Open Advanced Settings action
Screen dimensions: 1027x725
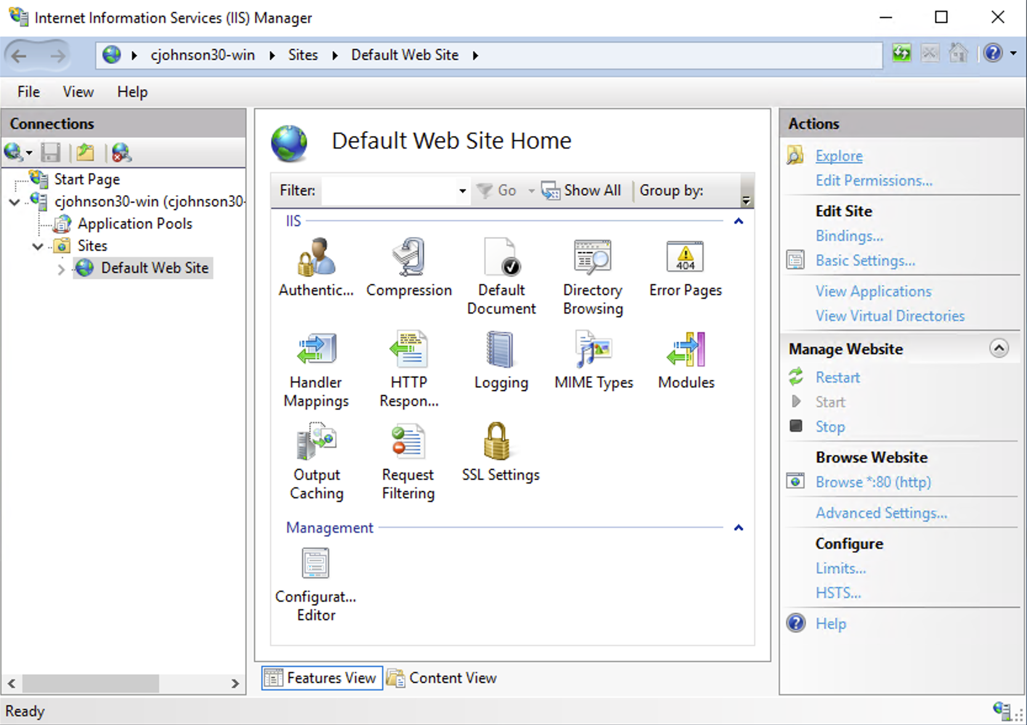881,513
